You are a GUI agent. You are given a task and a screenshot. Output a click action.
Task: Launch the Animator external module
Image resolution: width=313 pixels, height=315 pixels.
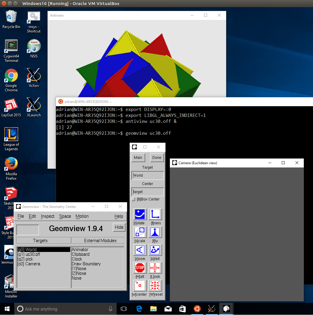tap(80, 249)
